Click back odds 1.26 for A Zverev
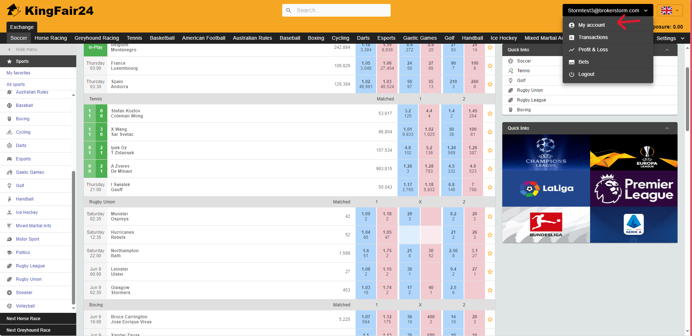 408,169
